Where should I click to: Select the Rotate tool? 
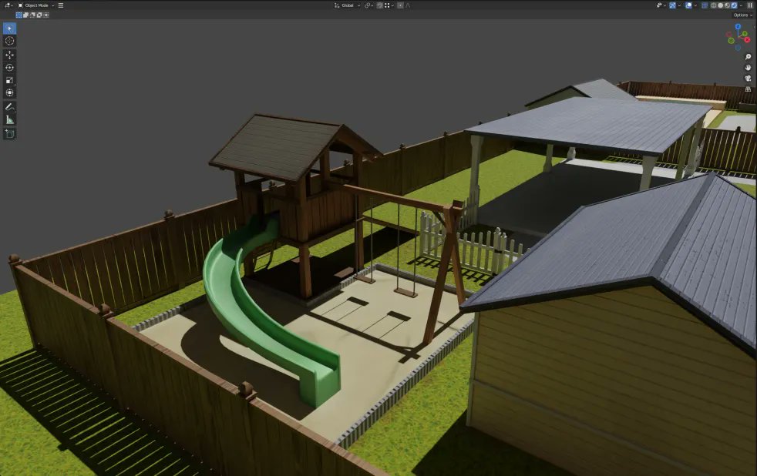coord(9,68)
